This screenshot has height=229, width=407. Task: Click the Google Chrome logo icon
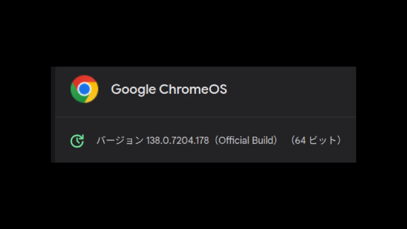(84, 89)
